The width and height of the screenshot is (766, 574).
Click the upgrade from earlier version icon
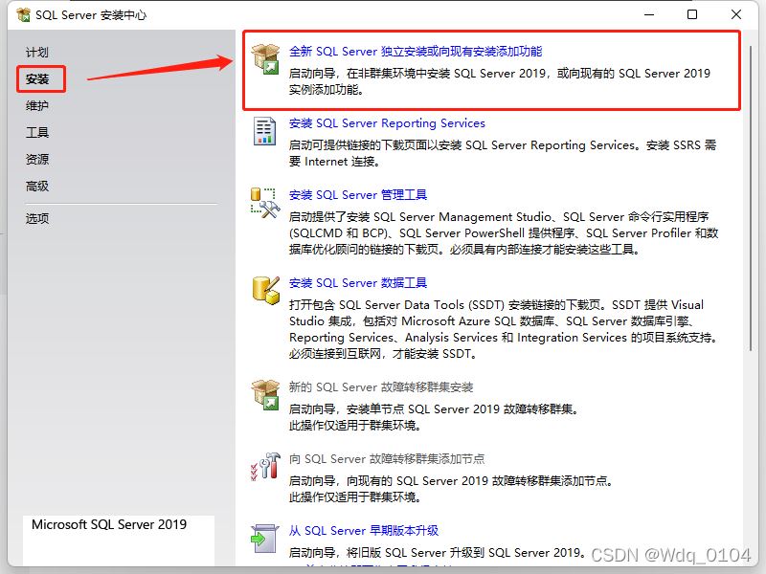point(264,538)
